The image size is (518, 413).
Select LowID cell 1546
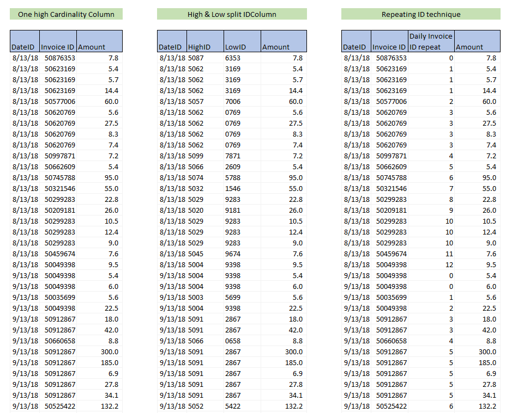[242, 188]
